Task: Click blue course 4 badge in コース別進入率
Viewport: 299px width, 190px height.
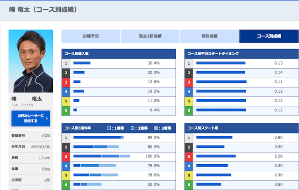Action: pos(66,91)
